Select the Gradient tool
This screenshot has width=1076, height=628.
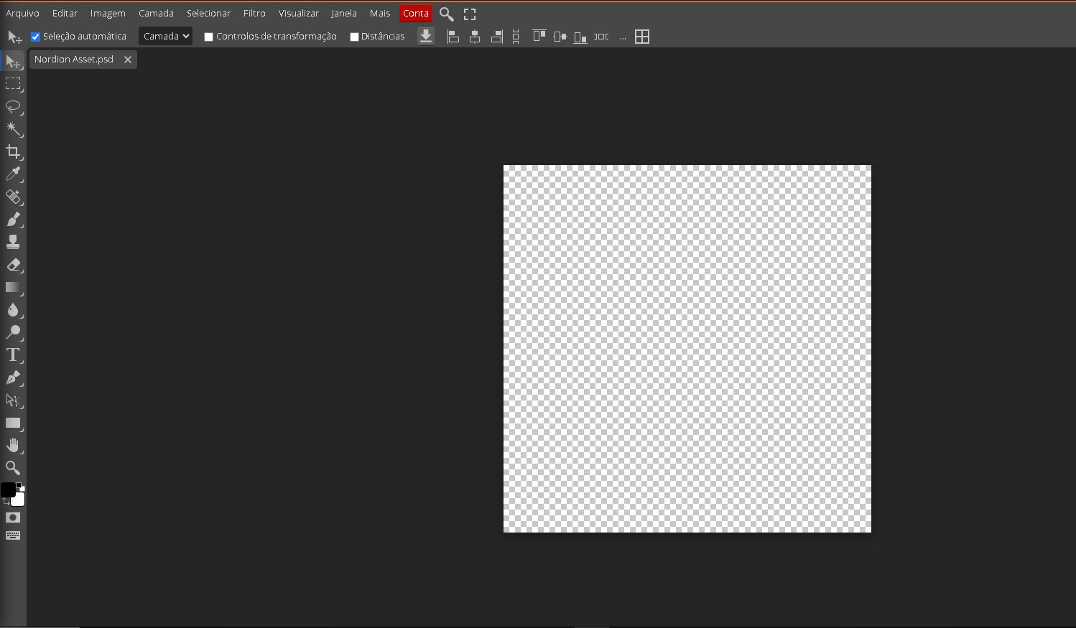(x=13, y=287)
